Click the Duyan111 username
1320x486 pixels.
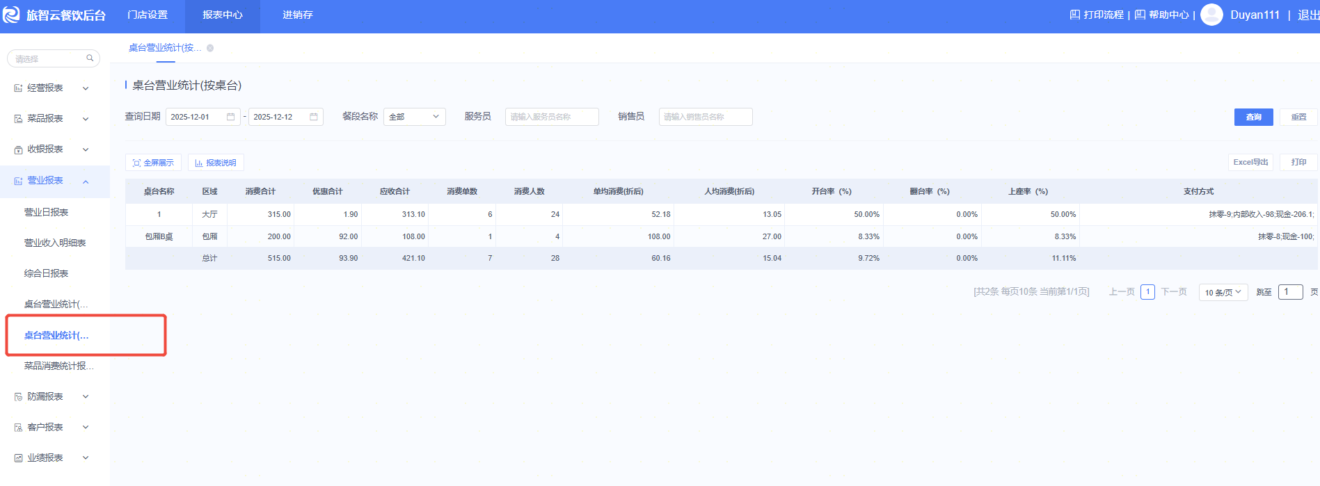1255,15
